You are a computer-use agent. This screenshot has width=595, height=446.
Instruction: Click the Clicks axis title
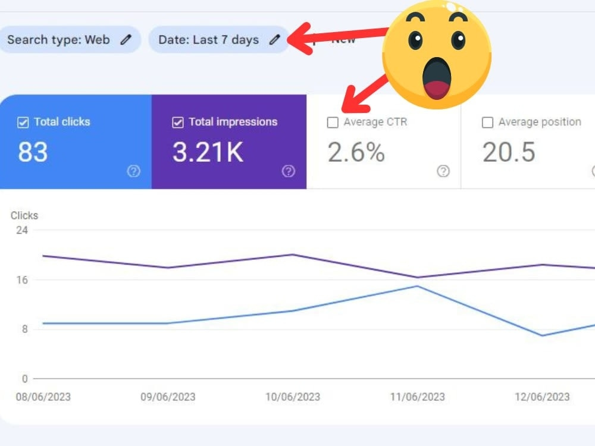pyautogui.click(x=24, y=215)
